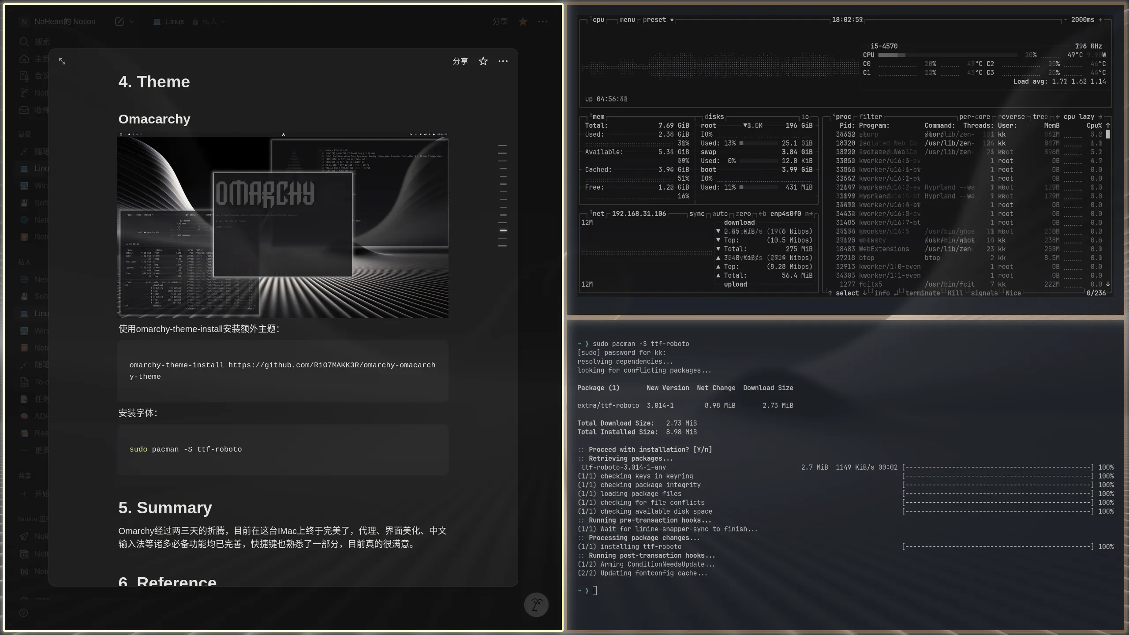Open the three-dot menu in the page modal
The height and width of the screenshot is (635, 1129).
click(x=503, y=61)
